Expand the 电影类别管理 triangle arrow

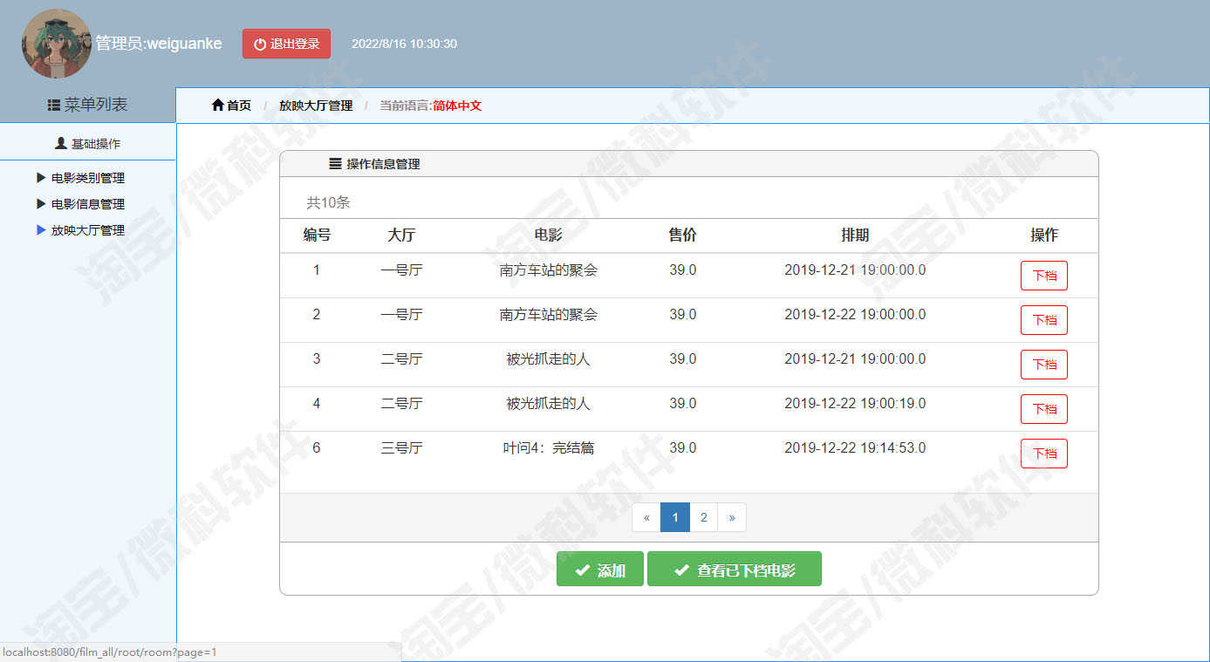pyautogui.click(x=41, y=178)
